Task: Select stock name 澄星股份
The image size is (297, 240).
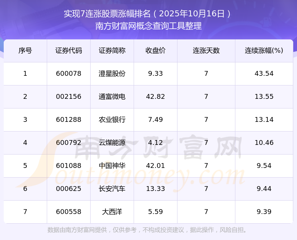Action: tap(112, 74)
